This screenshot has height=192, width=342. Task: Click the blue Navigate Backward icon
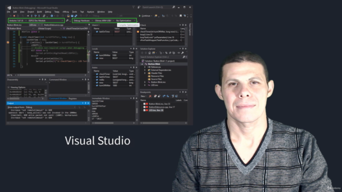click(x=52, y=16)
